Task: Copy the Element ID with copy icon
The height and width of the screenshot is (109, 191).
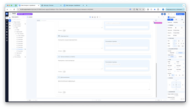Action: pyautogui.click(x=184, y=22)
